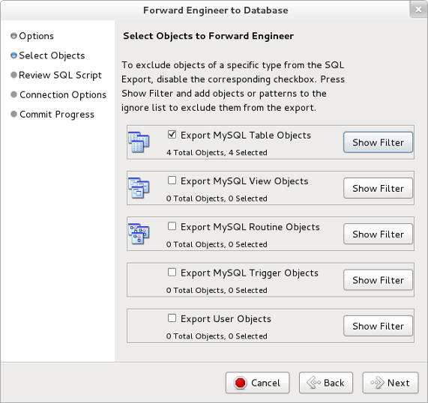The image size is (428, 403).
Task: Click the Connection Options step bullet
Action: point(13,94)
